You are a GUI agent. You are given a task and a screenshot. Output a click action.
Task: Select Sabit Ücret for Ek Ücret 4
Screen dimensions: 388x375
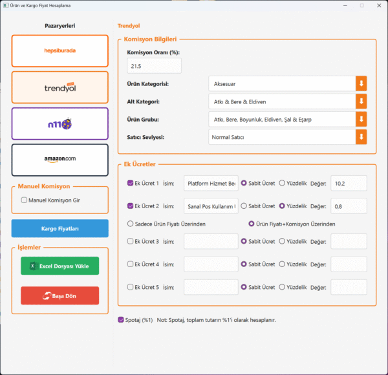(x=244, y=264)
